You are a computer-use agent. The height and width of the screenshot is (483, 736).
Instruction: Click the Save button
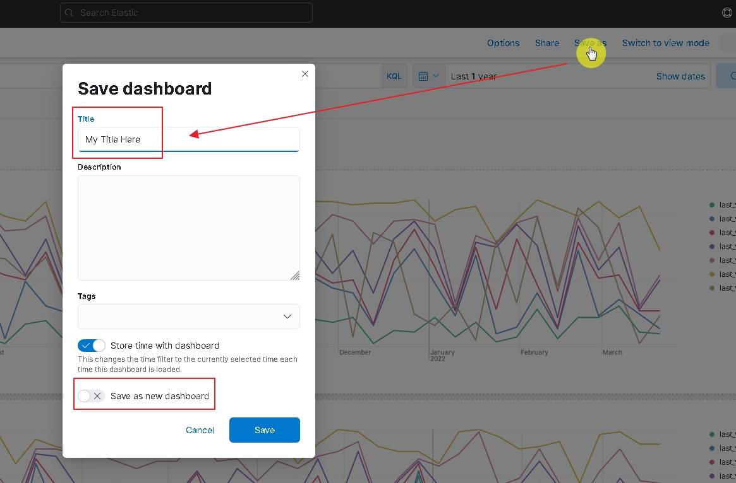[x=264, y=429]
